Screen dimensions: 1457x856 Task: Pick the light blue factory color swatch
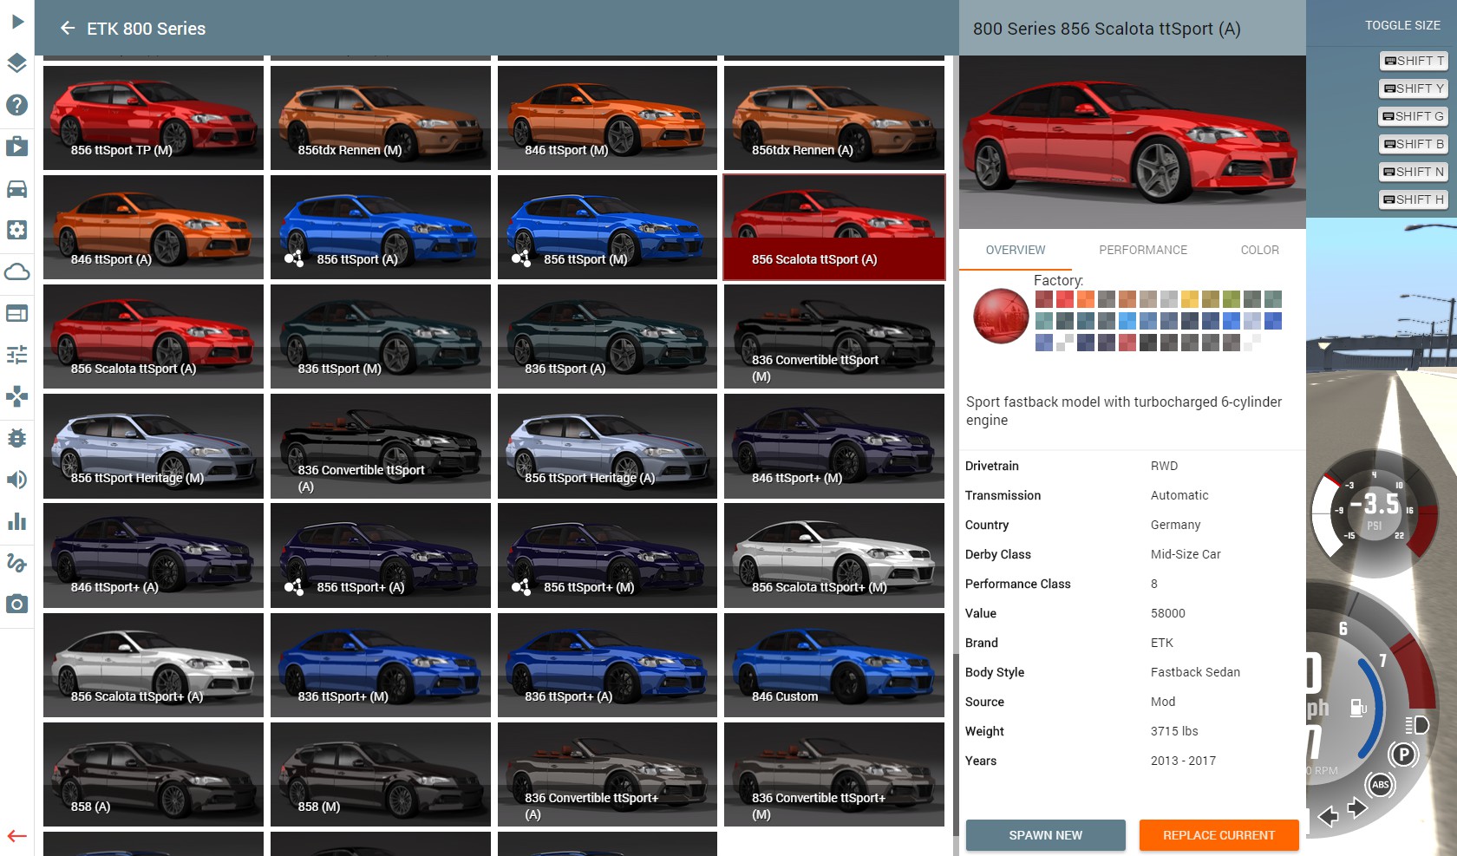click(x=1127, y=321)
